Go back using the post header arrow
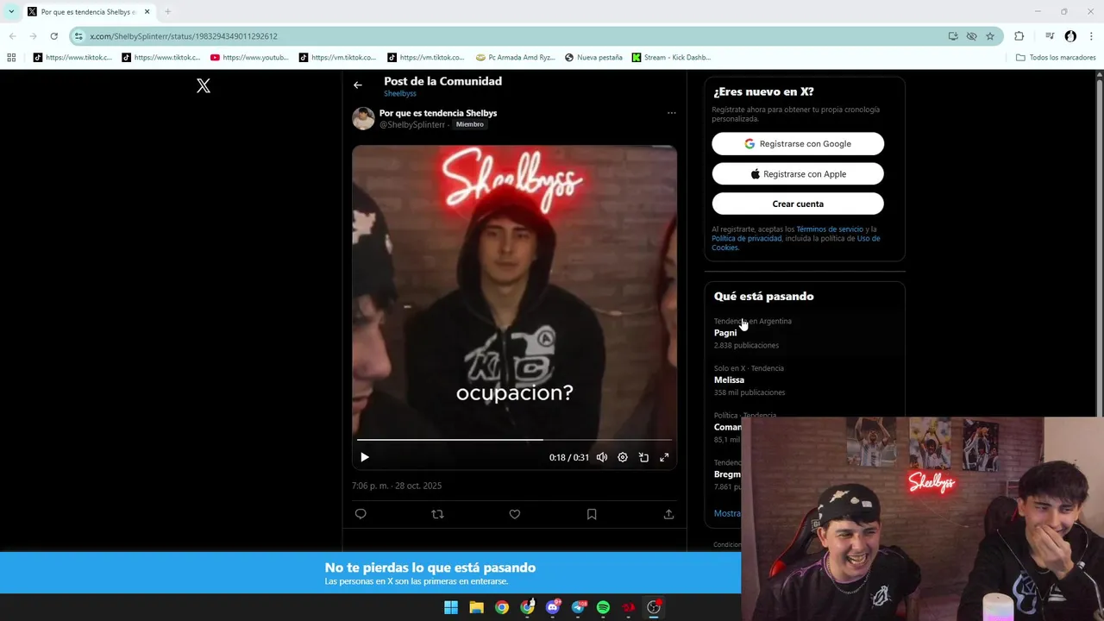Image resolution: width=1104 pixels, height=621 pixels. click(x=358, y=85)
